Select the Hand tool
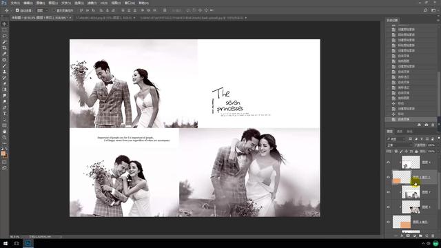Image resolution: width=441 pixels, height=248 pixels. click(x=4, y=132)
